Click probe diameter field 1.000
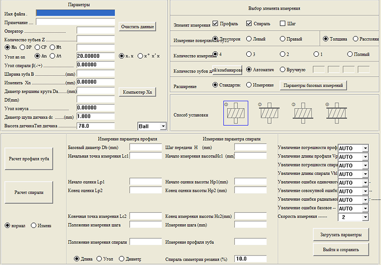The height and width of the screenshot is (265, 381). click(96, 117)
